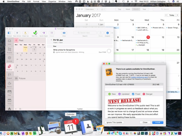Open the Preview app in the Dock

pos(55,128)
